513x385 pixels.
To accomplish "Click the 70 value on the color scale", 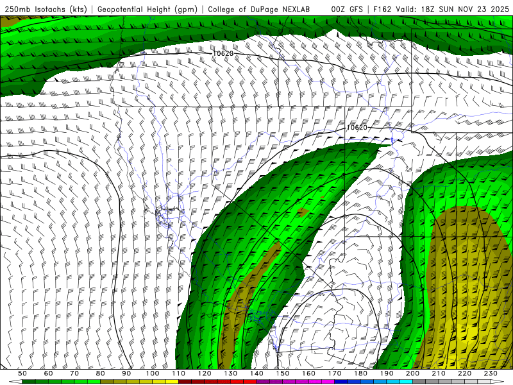I will (74, 373).
